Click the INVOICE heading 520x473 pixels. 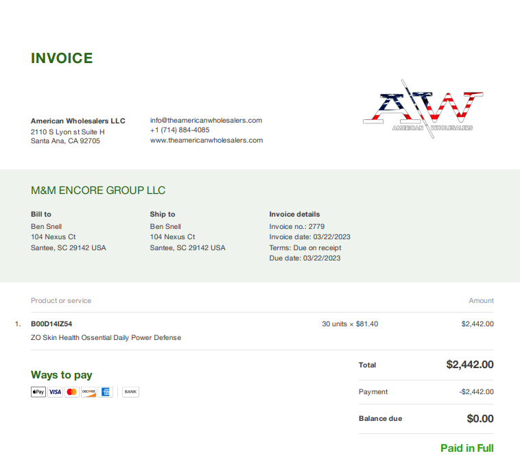click(x=62, y=58)
